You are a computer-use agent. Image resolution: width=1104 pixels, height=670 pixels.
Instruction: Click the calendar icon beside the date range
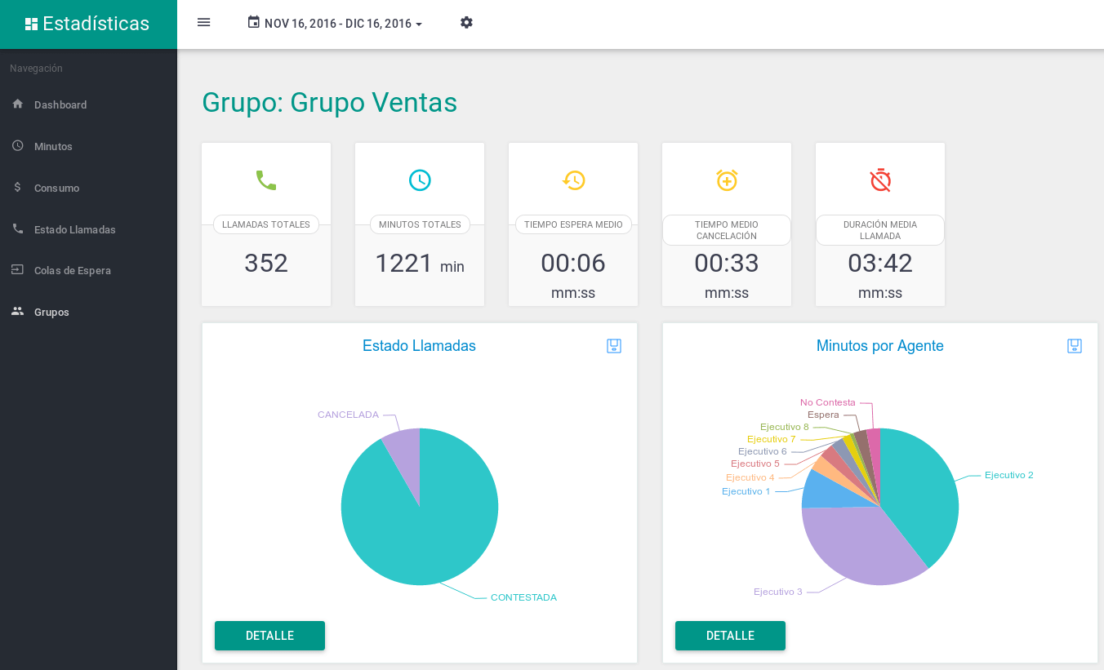254,22
